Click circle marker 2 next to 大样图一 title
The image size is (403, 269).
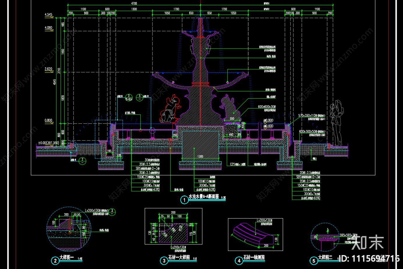(55, 260)
